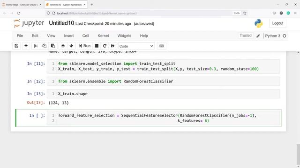This screenshot has height=168, width=300.
Task: Open a new browser tab
Action: tap(92, 5)
